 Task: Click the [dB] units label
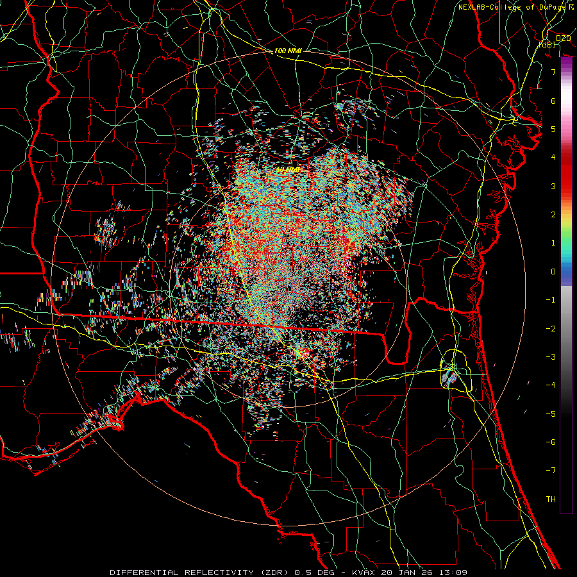[x=548, y=44]
